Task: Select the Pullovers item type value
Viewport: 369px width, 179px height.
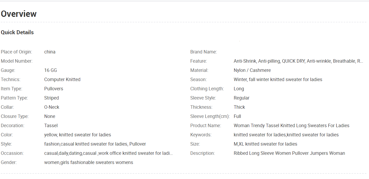Action: 54,89
